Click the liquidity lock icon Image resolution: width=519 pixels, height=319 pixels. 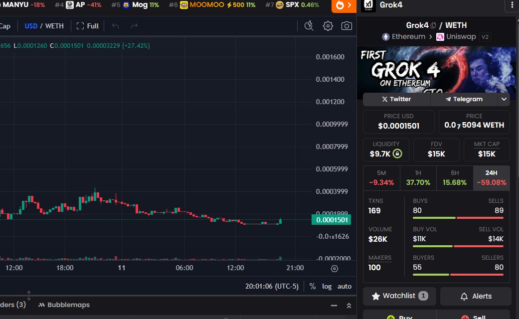(x=397, y=154)
